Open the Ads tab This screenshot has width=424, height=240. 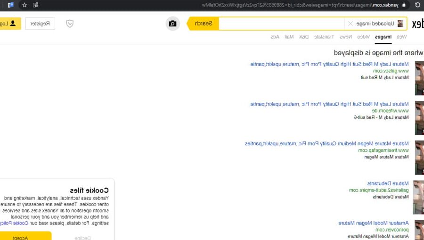(x=275, y=37)
